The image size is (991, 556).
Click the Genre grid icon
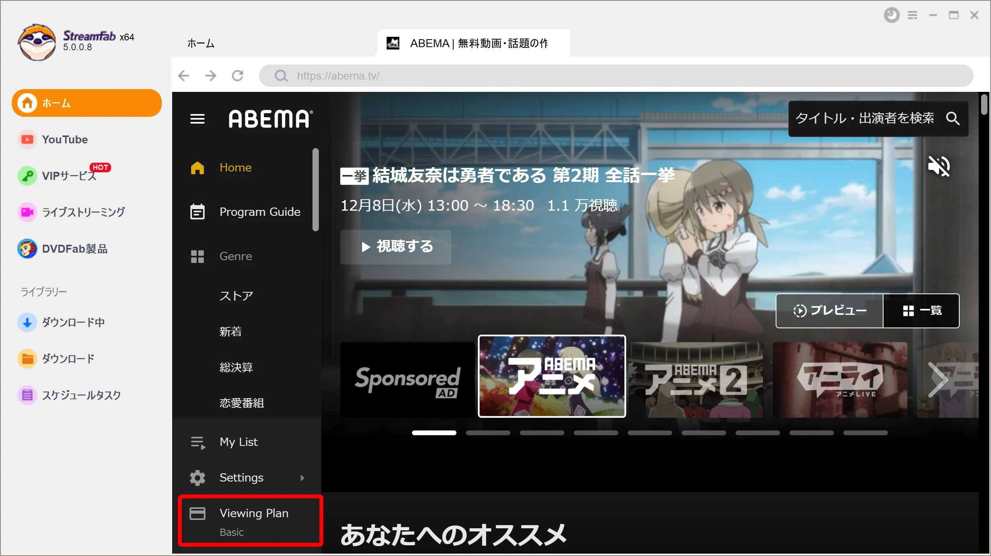point(197,256)
